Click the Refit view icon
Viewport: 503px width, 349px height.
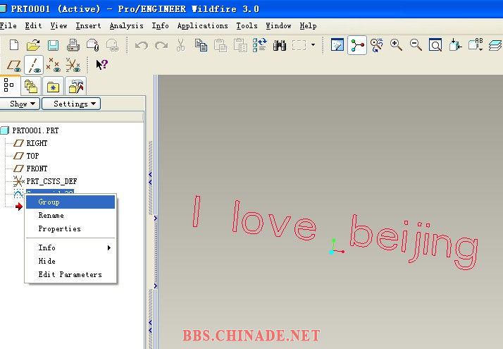click(x=435, y=45)
